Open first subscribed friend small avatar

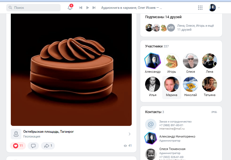[149, 28]
